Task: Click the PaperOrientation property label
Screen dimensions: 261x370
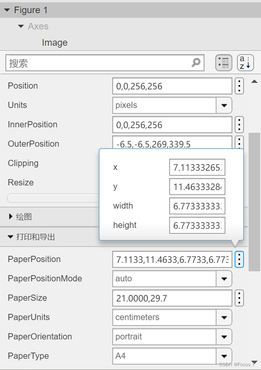Action: point(40,336)
